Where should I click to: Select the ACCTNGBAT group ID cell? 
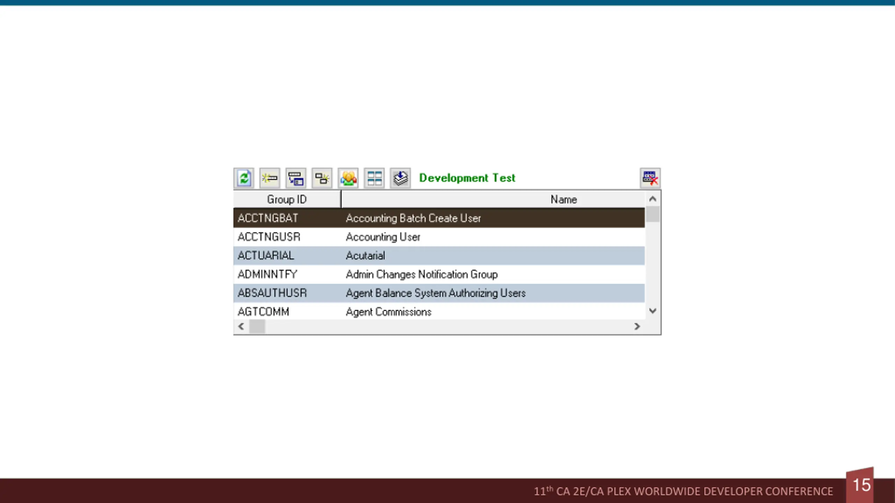pyautogui.click(x=287, y=218)
